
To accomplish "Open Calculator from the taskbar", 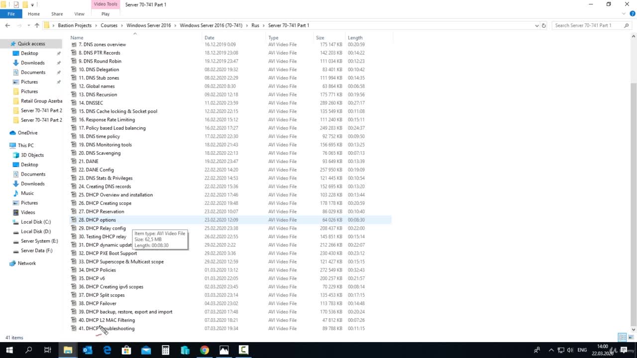I will [x=165, y=350].
